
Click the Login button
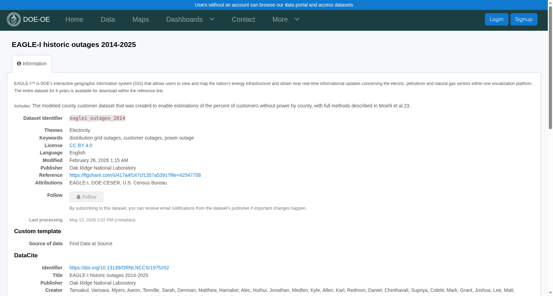click(x=496, y=19)
